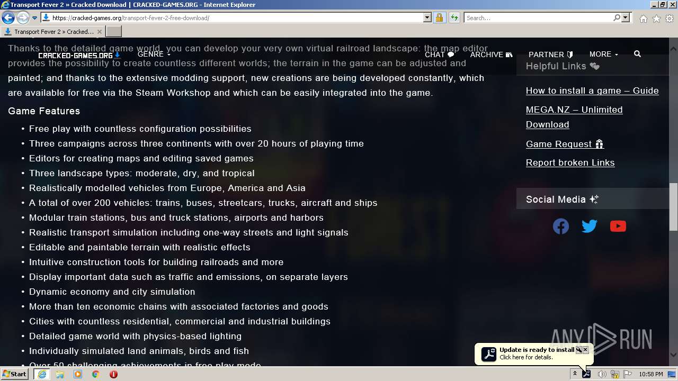Refresh the page with the green arrows
This screenshot has height=381, width=678.
point(454,17)
